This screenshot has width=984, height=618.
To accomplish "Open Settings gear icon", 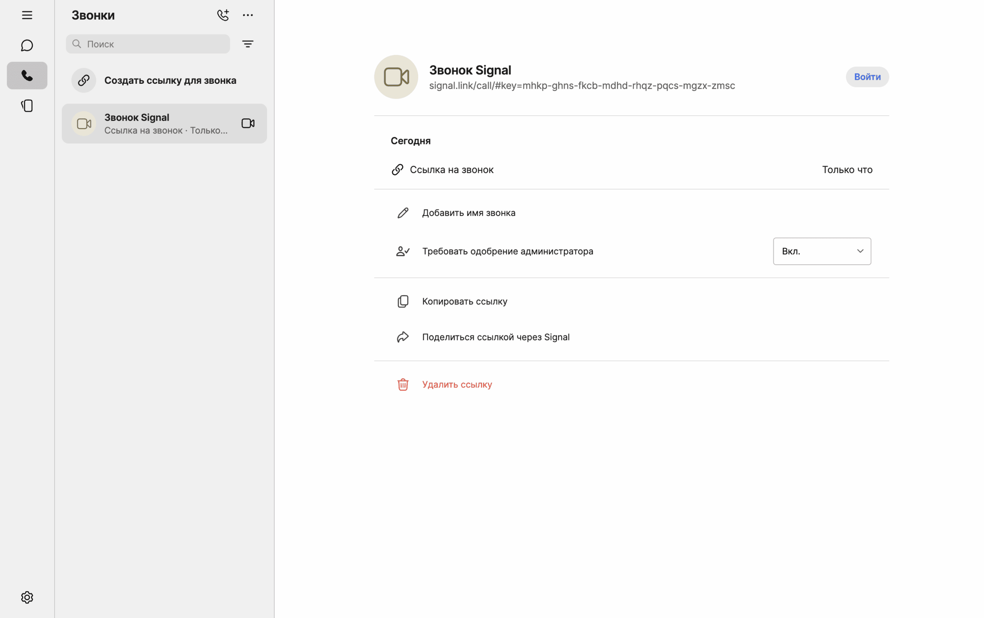I will click(27, 597).
